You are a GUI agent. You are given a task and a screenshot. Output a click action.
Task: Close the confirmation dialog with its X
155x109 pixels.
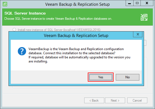pyautogui.click(x=138, y=34)
